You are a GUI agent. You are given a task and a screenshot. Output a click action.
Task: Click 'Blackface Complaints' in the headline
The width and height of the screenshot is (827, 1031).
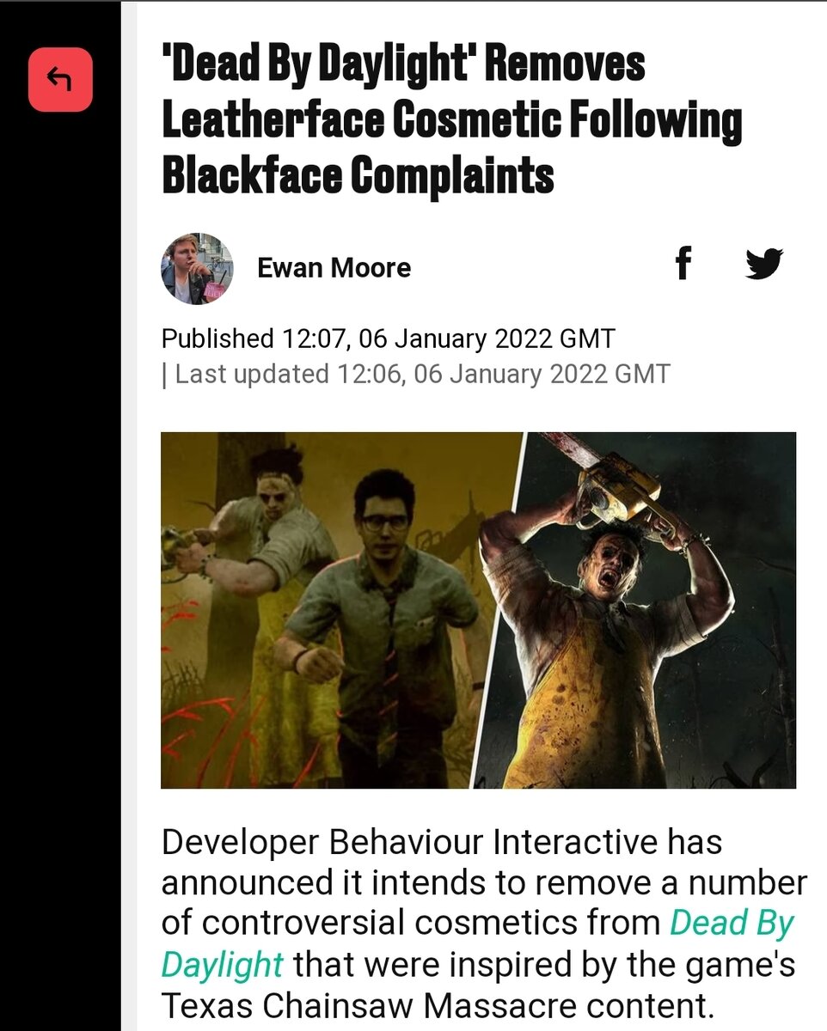[358, 175]
